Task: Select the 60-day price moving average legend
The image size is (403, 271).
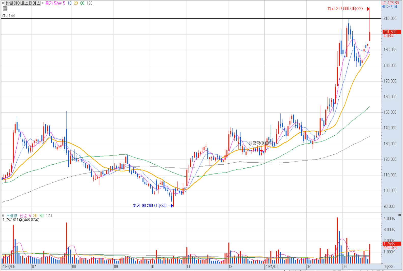Action: click(x=82, y=3)
